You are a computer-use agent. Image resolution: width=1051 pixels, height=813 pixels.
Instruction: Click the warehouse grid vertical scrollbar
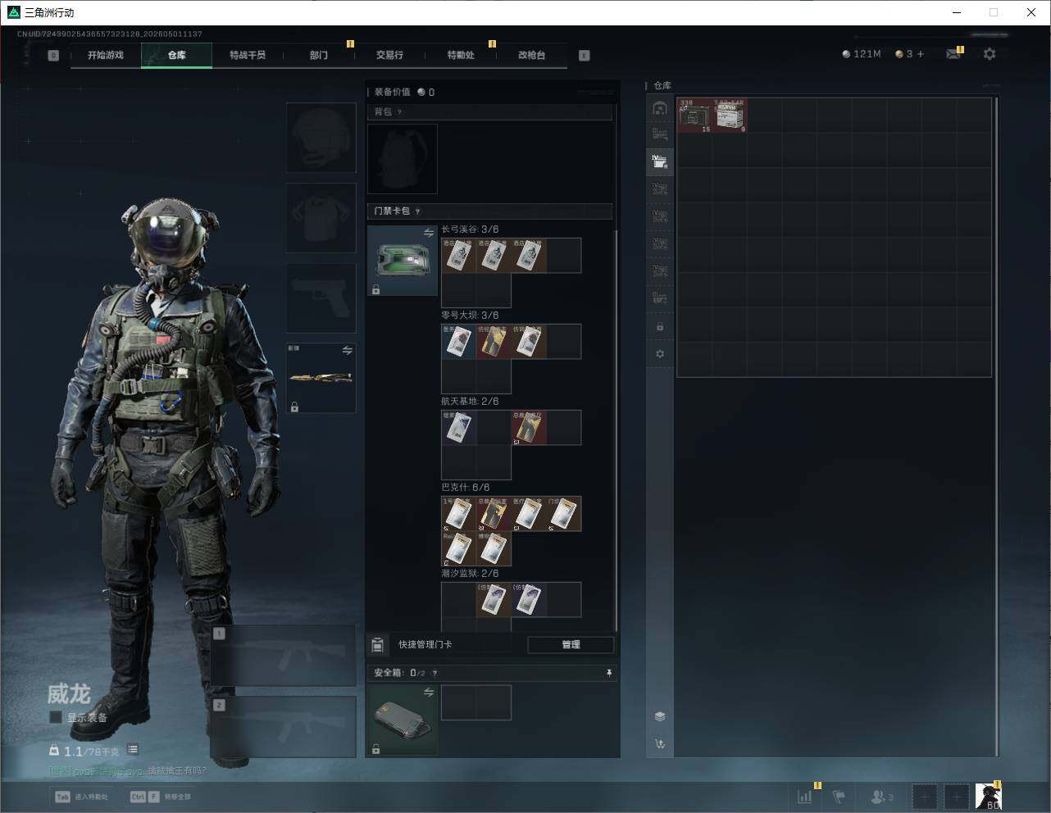coord(996,426)
